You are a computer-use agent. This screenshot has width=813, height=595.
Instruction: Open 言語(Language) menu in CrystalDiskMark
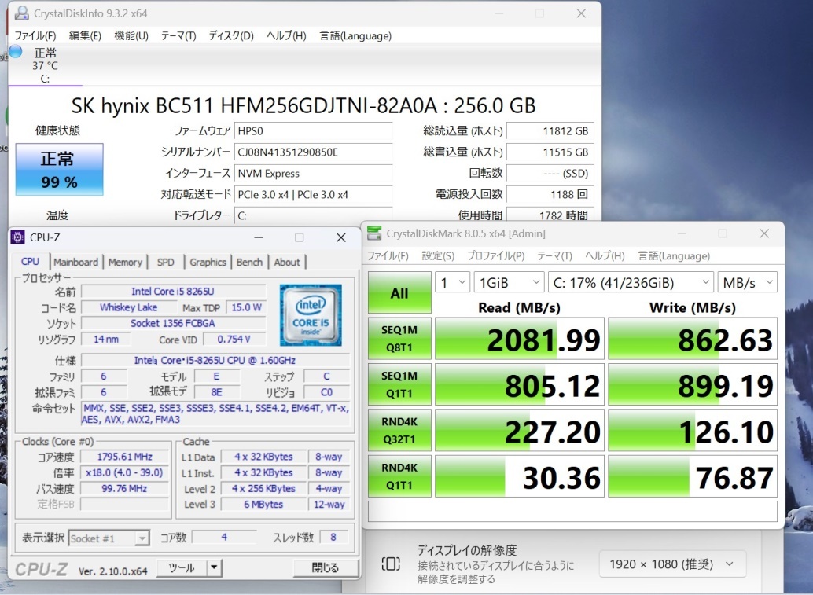(x=674, y=256)
